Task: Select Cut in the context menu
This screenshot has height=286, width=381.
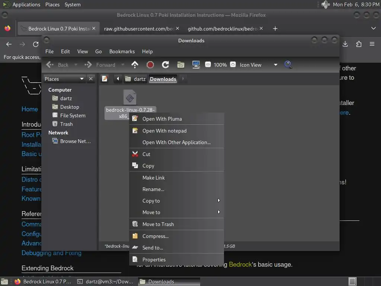Action: (176, 154)
